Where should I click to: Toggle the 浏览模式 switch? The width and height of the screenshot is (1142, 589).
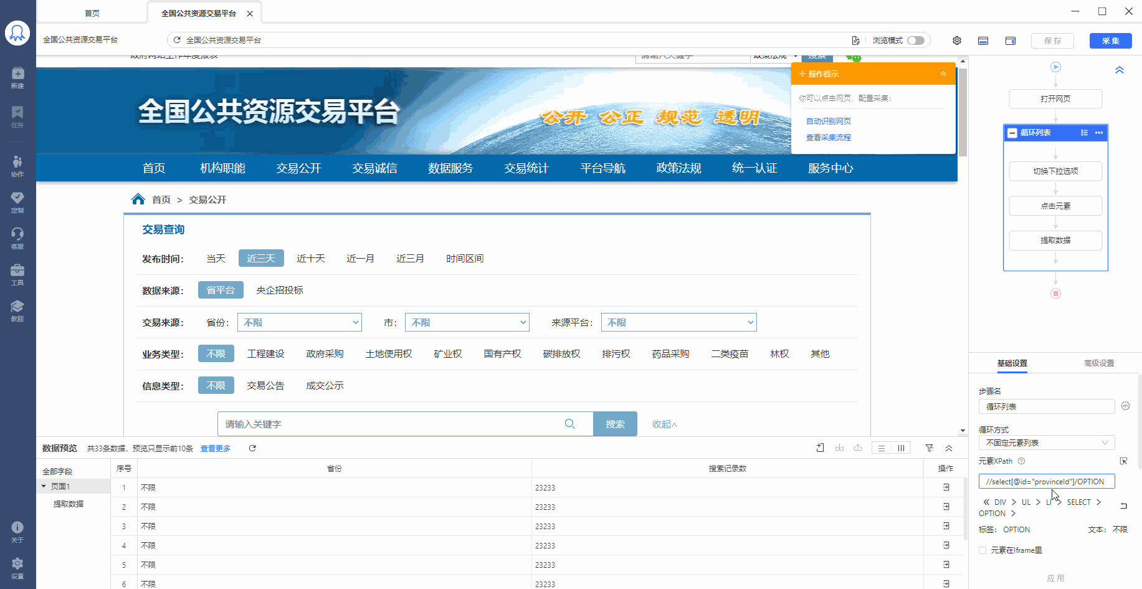click(x=915, y=41)
